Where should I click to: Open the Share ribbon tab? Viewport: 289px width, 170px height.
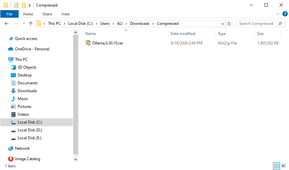click(47, 14)
